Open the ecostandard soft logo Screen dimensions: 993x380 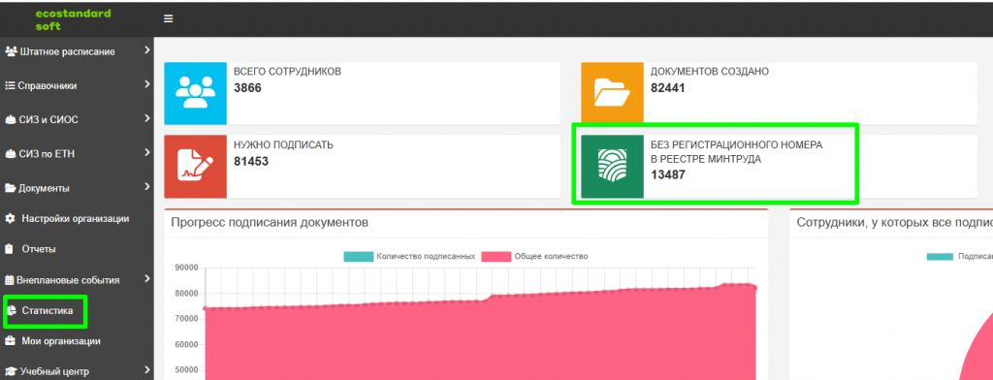click(x=73, y=19)
